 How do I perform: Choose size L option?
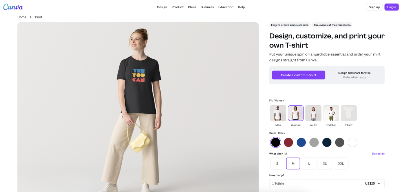309,163
